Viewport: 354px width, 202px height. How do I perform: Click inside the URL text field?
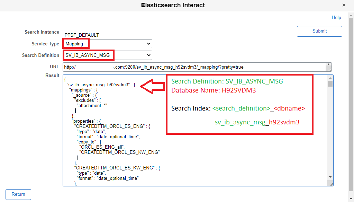coord(194,67)
